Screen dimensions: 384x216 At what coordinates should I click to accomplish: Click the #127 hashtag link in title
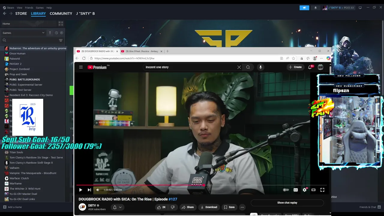tap(173, 199)
